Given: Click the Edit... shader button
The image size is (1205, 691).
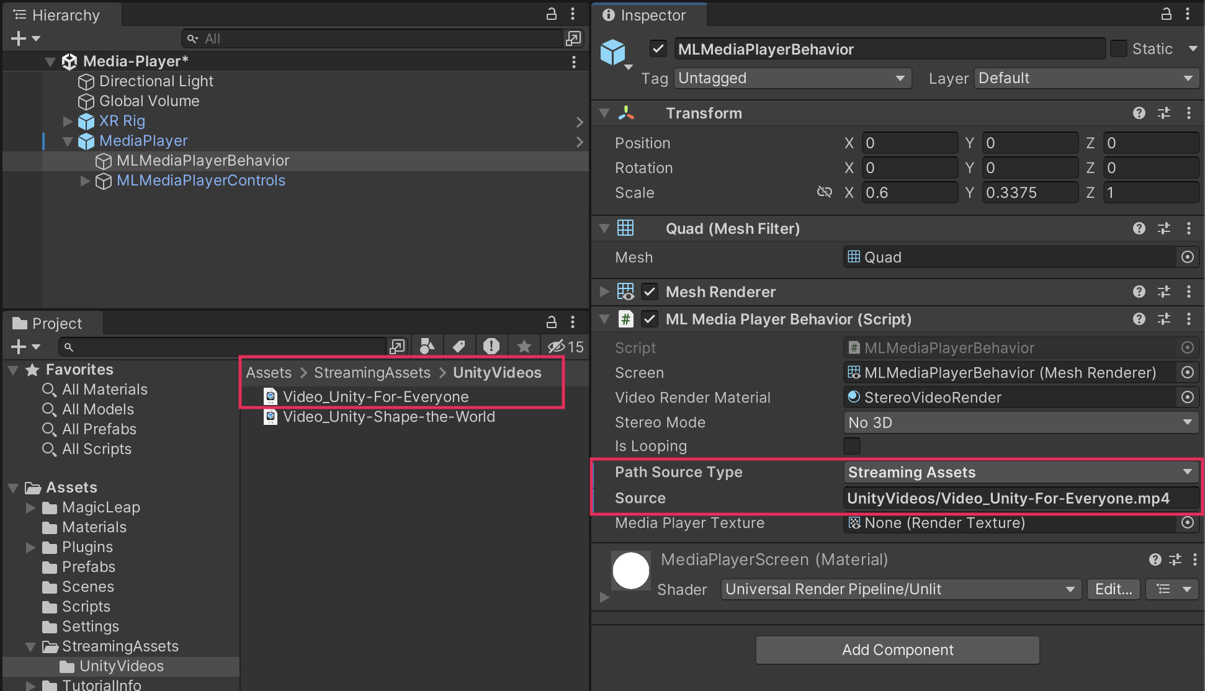Looking at the screenshot, I should [x=1113, y=589].
